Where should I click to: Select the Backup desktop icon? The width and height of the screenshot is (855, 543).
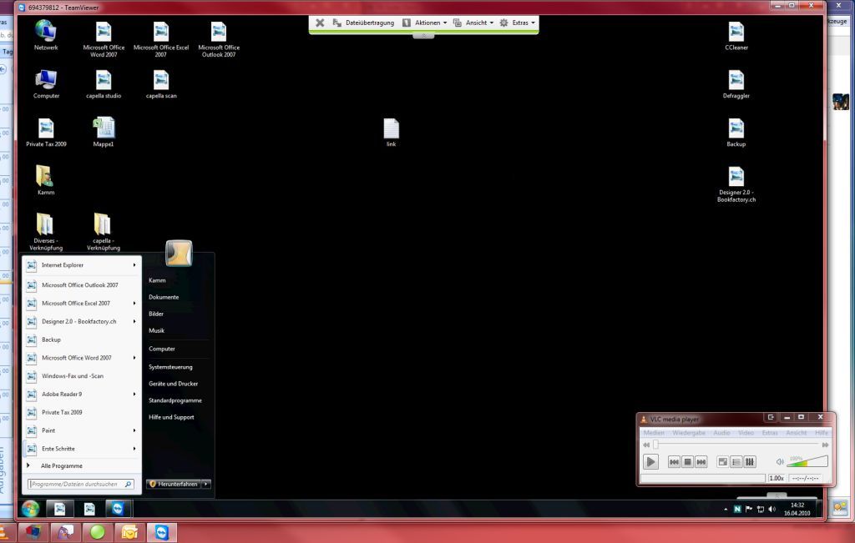click(x=736, y=133)
